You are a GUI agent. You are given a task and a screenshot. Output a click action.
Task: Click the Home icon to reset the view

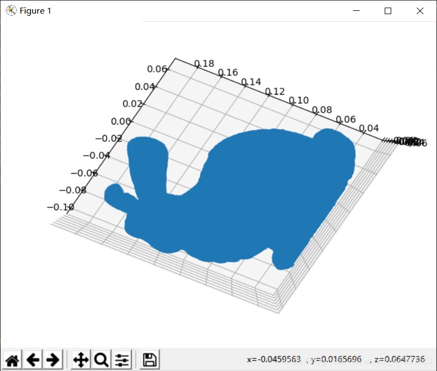[x=12, y=360]
